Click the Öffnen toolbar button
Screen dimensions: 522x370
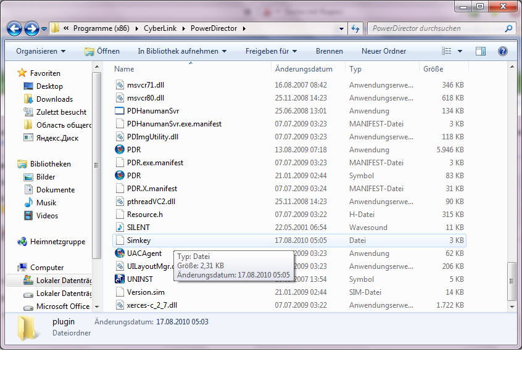pos(102,51)
